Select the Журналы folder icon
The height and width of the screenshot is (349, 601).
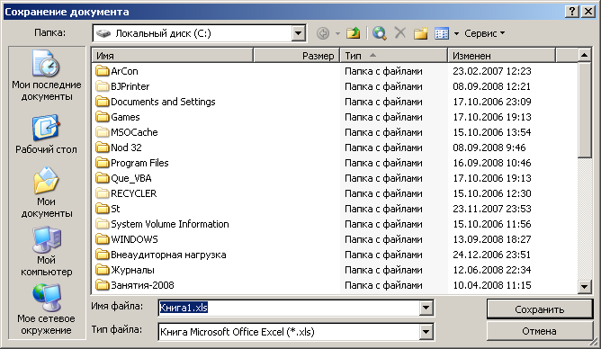[x=102, y=270]
